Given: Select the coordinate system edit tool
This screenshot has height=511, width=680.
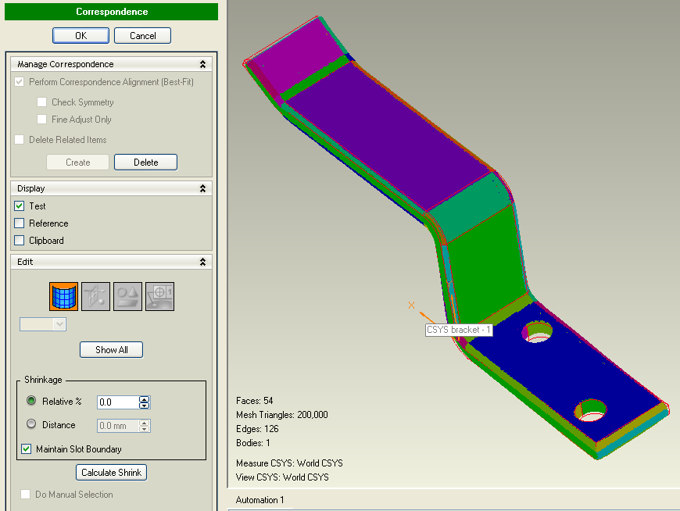Looking at the screenshot, I should click(159, 296).
